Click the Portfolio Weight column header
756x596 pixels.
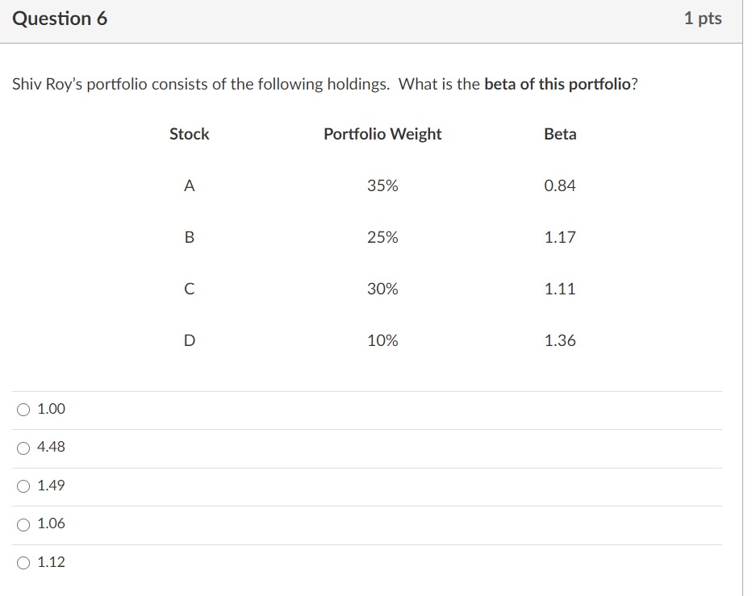click(x=382, y=134)
